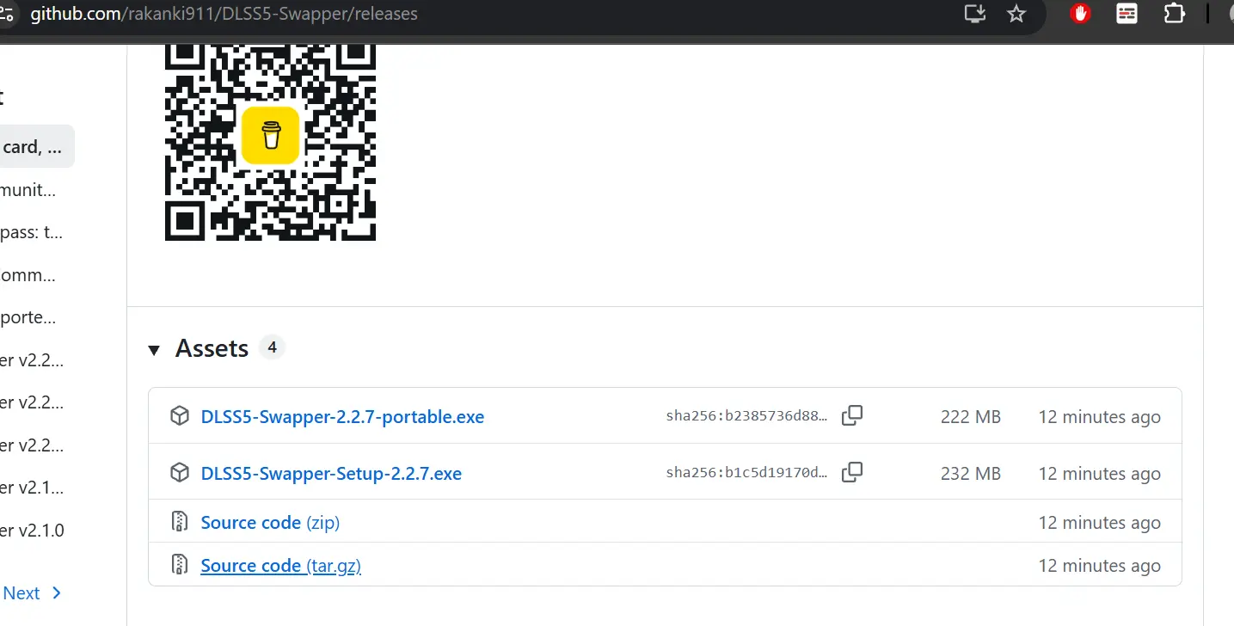Screen dimensions: 1234x626
Task: Open sidebar release ending 'er v2.1.0'
Action: tap(32, 531)
